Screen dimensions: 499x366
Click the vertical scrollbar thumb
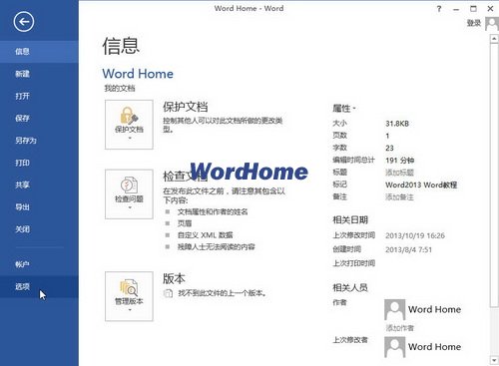pos(494,175)
